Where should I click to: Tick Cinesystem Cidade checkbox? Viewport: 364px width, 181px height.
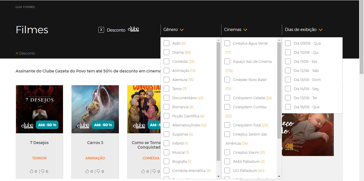(227, 98)
